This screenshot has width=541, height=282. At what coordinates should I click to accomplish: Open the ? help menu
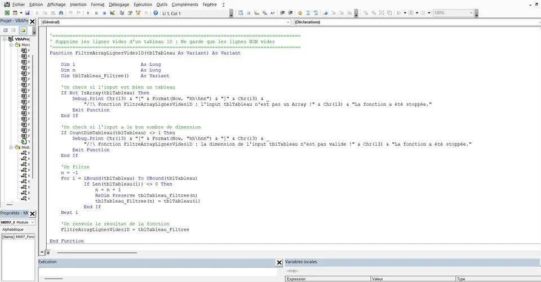point(223,5)
